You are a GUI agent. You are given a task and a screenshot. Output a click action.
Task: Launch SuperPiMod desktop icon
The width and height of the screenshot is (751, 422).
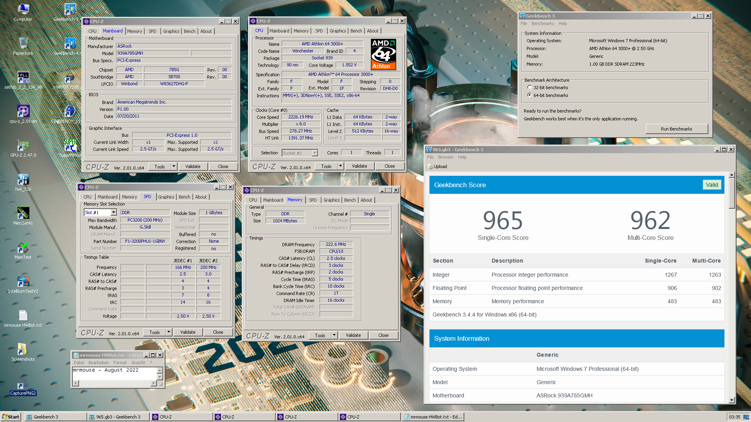click(70, 148)
